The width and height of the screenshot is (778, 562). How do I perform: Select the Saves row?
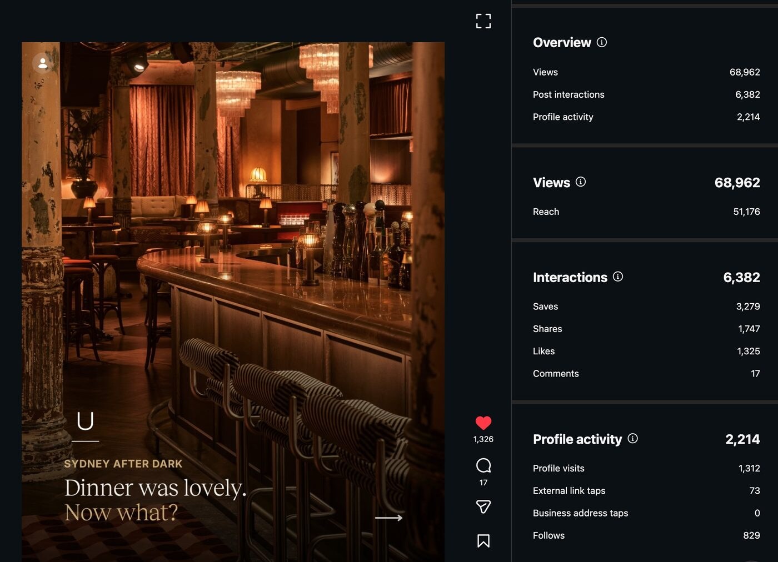[646, 307]
